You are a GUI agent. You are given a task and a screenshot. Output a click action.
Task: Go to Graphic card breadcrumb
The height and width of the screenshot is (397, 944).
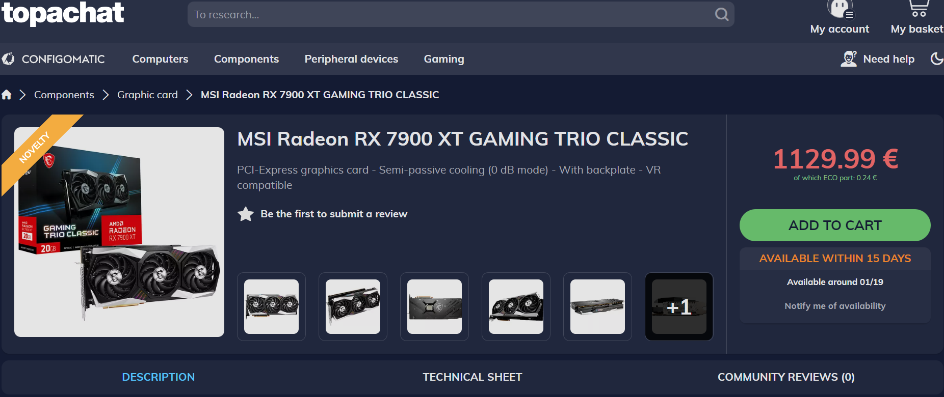(x=147, y=95)
